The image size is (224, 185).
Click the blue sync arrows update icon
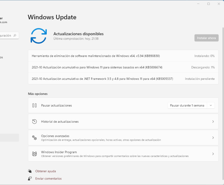[38, 36]
